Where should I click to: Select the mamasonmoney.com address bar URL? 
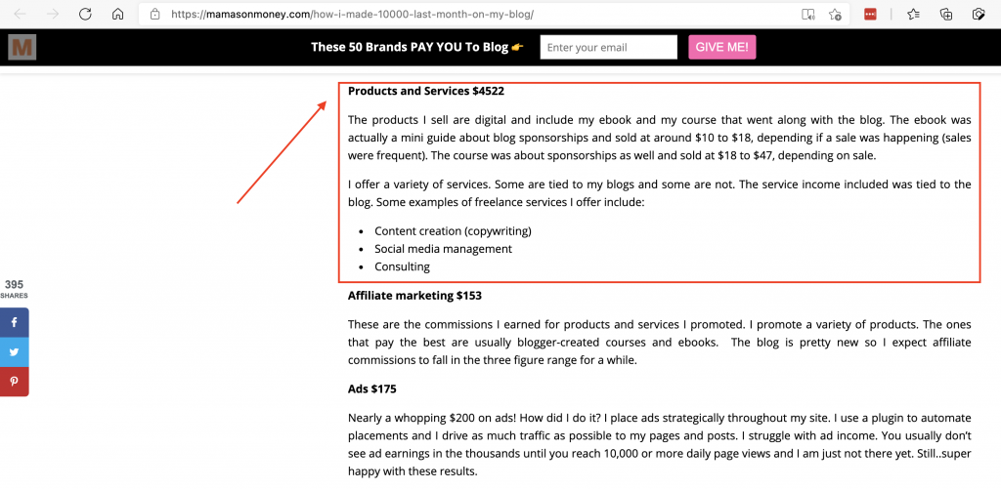pos(352,14)
